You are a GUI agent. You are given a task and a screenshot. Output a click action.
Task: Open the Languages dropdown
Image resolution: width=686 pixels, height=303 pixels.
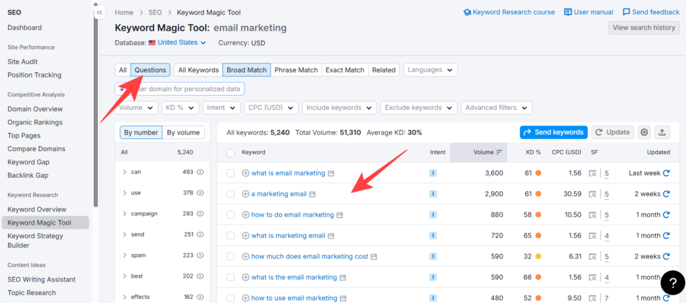point(431,70)
